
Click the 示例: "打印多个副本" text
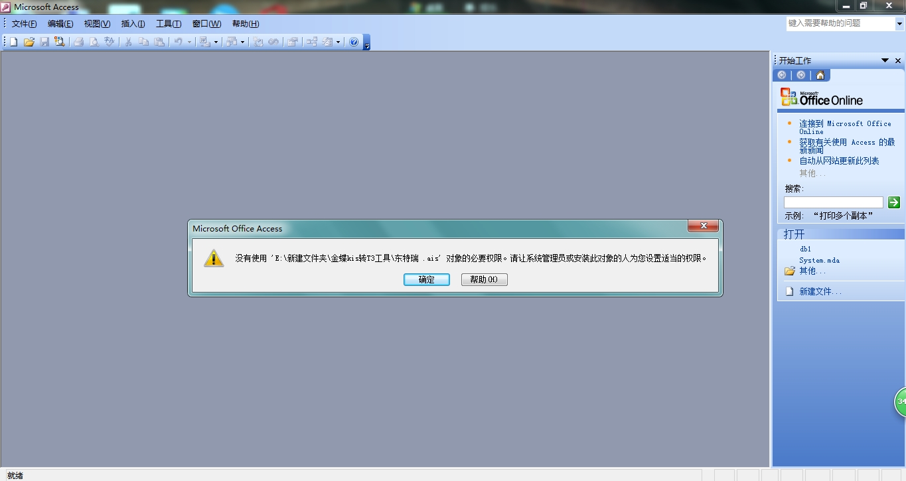[x=829, y=216]
